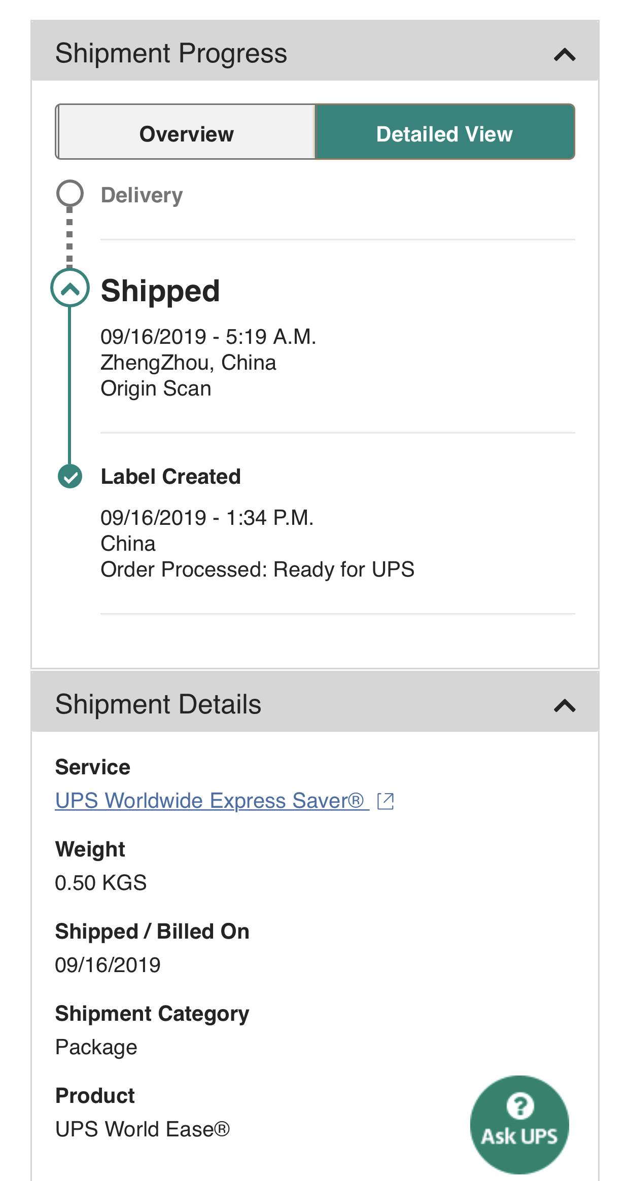
Task: Click the empty Delivery status circle
Action: 69,193
